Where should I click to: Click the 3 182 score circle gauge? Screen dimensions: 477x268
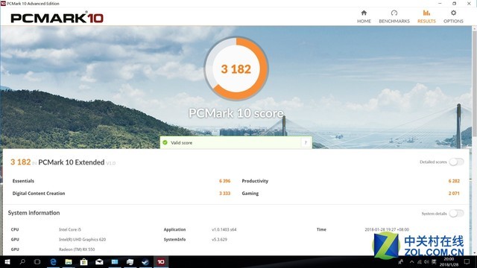click(236, 68)
